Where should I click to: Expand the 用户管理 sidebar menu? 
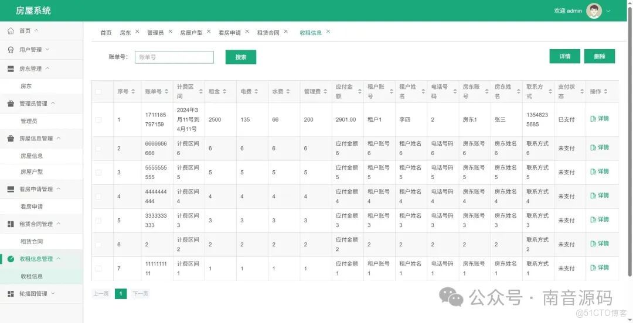point(47,49)
